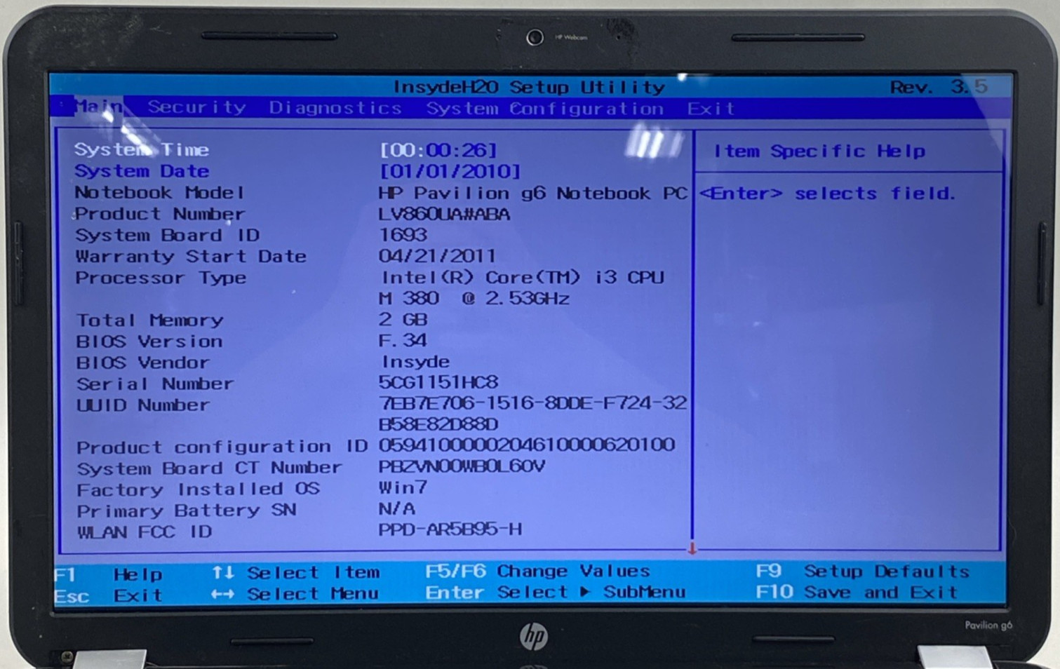This screenshot has height=669, width=1060.
Task: Go to System Configuration tab
Action: [x=544, y=109]
